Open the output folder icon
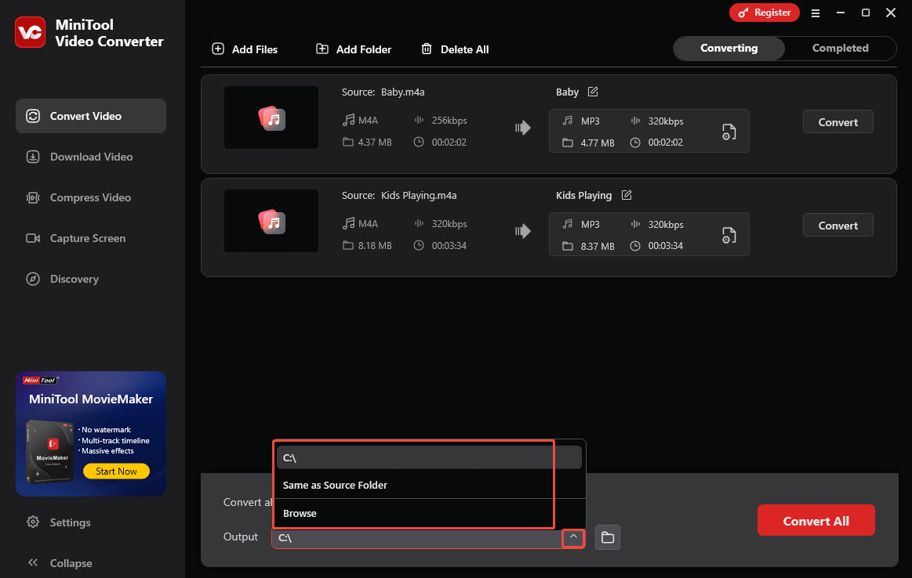The width and height of the screenshot is (912, 578). tap(607, 537)
